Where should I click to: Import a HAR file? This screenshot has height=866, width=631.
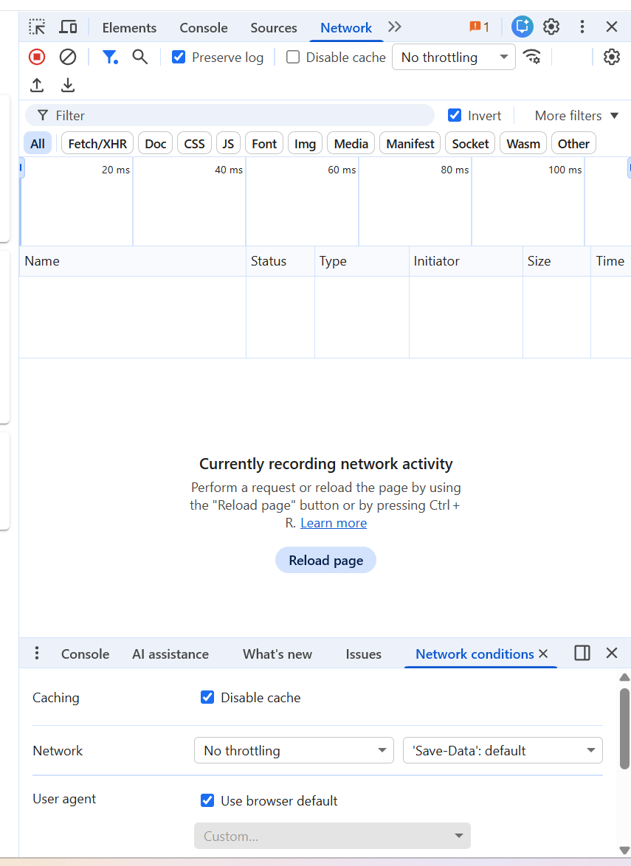click(37, 85)
